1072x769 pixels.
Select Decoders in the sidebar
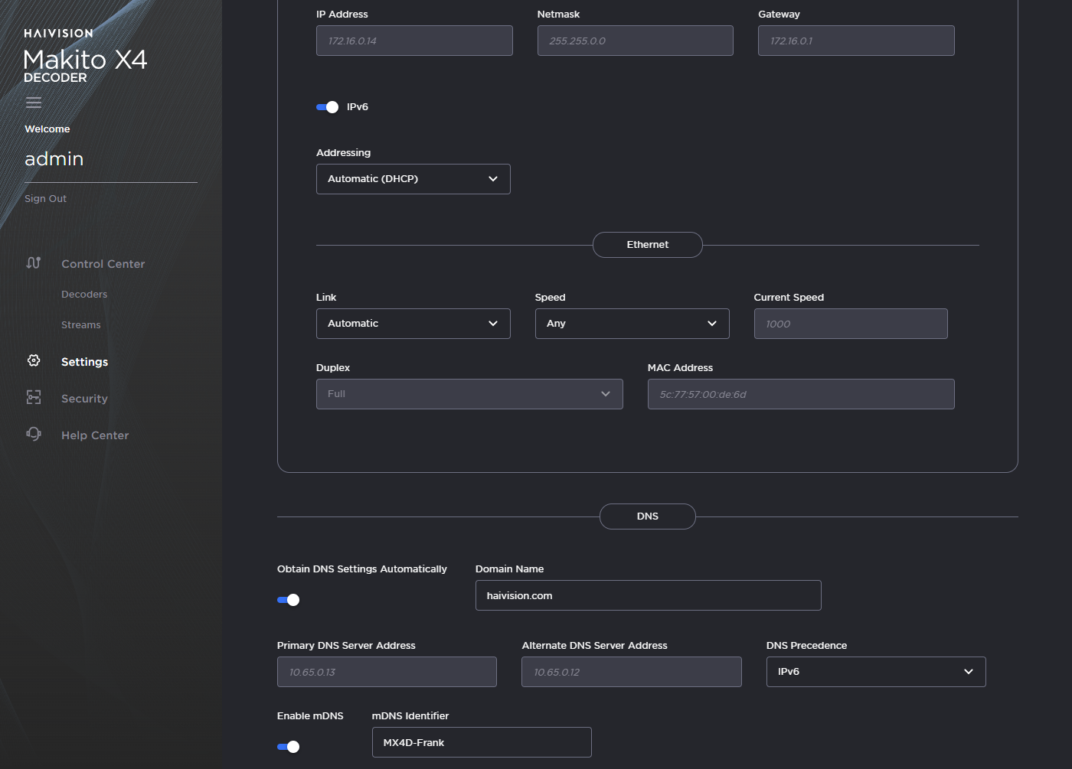[x=83, y=294]
